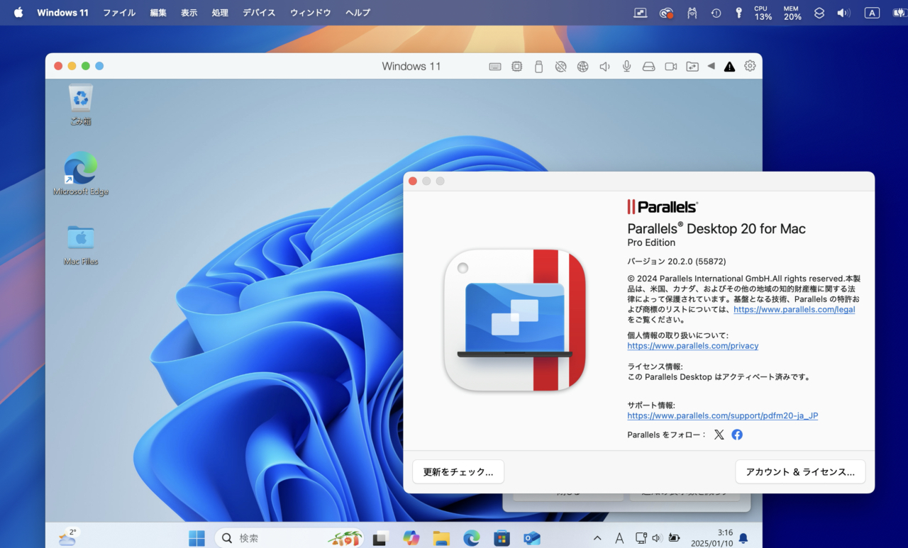Open the Windows 11 app menu
The image size is (908, 548).
pos(62,13)
